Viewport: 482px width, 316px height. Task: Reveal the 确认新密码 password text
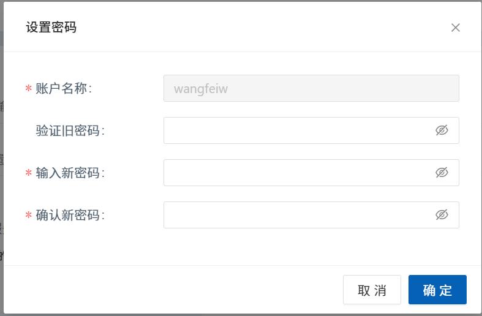click(442, 214)
